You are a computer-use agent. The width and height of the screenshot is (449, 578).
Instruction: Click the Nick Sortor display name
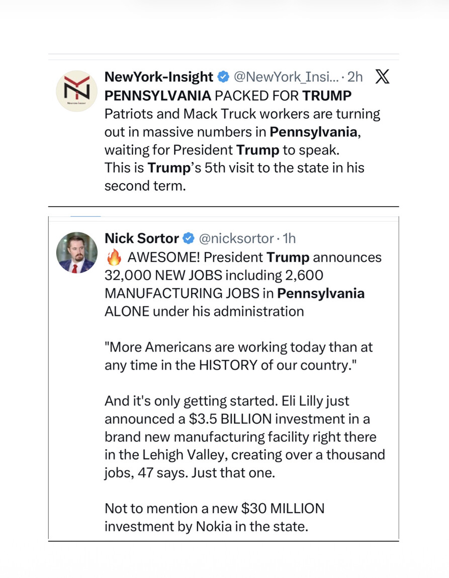point(141,238)
